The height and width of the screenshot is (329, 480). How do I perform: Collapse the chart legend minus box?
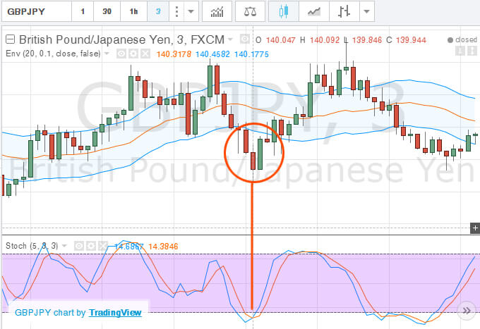tap(11, 39)
